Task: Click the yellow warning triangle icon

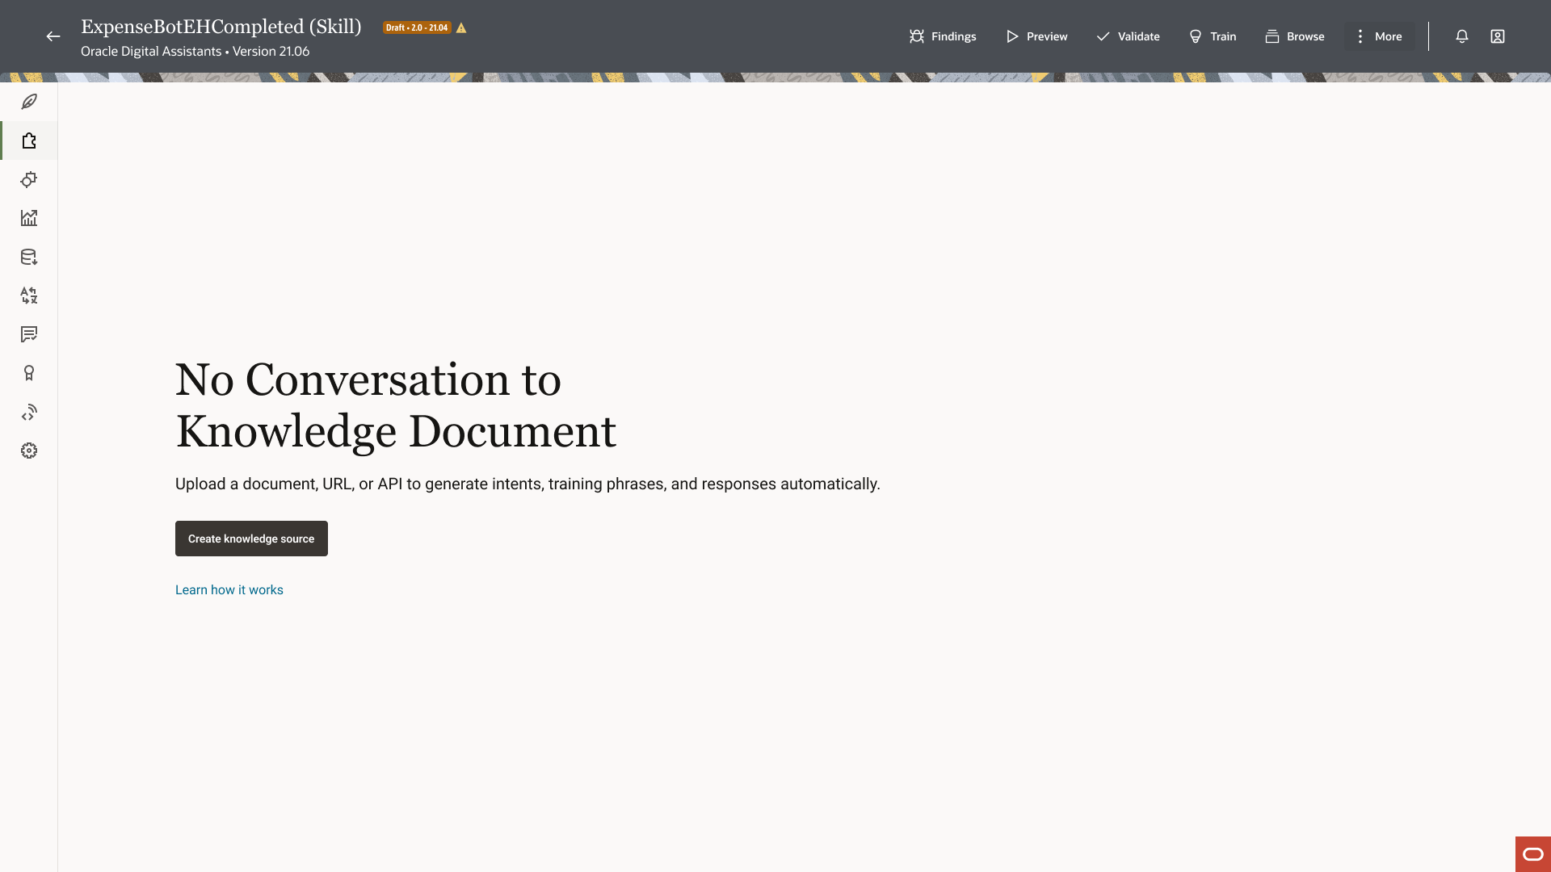Action: coord(461,27)
